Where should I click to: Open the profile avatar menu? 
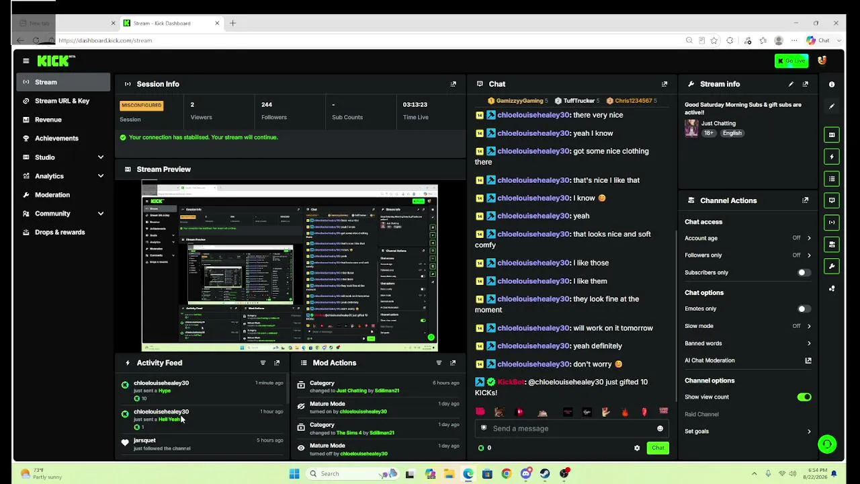(822, 61)
